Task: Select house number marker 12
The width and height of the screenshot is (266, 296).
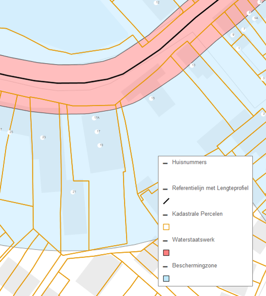Action: 156,3
